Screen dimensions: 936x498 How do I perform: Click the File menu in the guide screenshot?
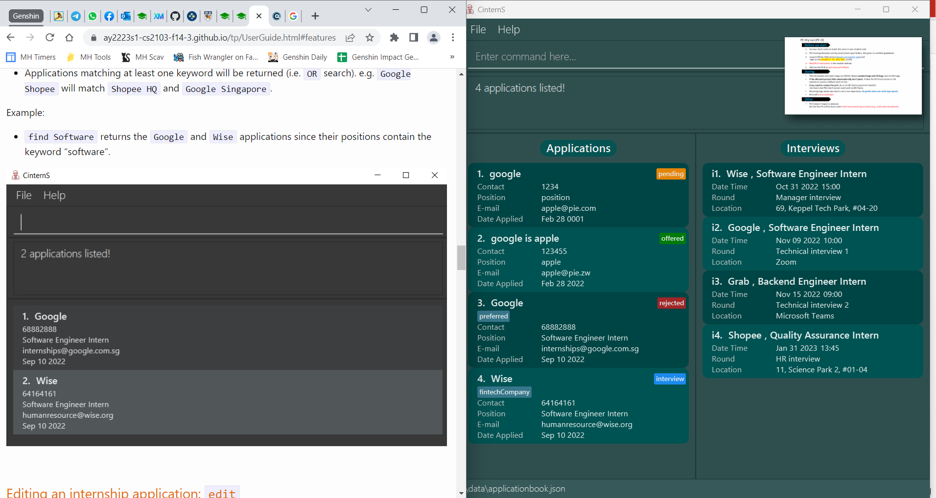click(x=23, y=195)
